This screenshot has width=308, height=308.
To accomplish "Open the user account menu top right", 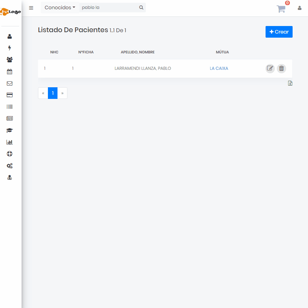I will point(299,8).
